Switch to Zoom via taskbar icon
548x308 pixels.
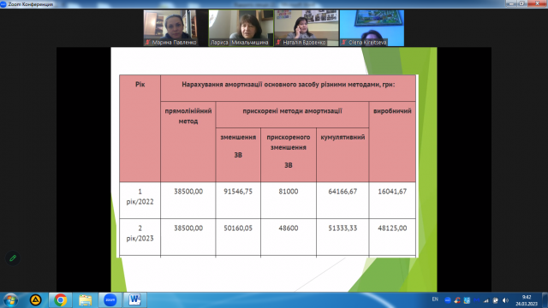110,300
